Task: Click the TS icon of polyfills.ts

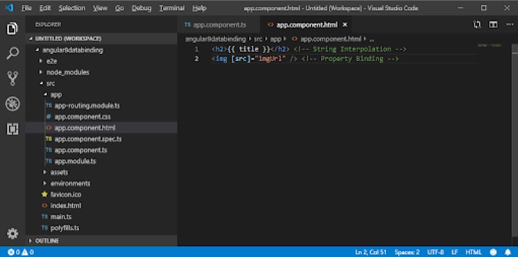Action: 45,228
